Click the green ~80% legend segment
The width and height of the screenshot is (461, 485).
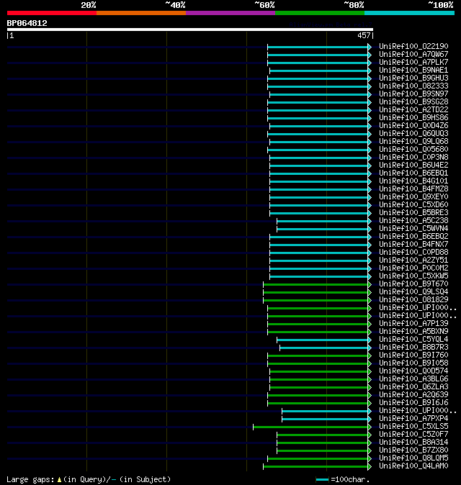pos(320,13)
